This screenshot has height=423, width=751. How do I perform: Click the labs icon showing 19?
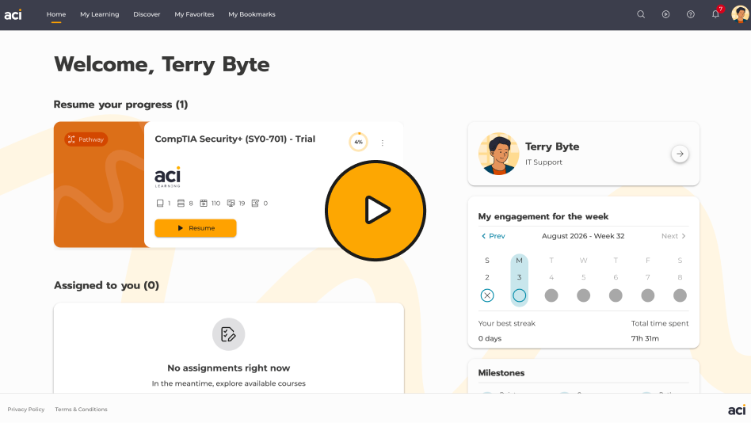point(231,203)
